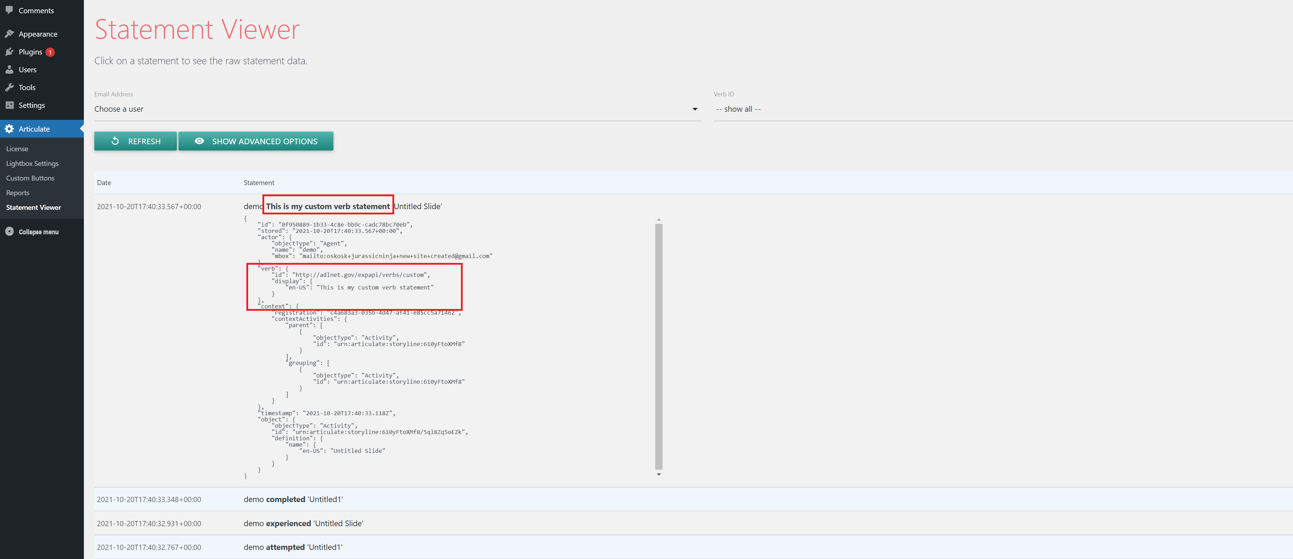Click the Statement column header
This screenshot has height=559, width=1293.
click(259, 183)
